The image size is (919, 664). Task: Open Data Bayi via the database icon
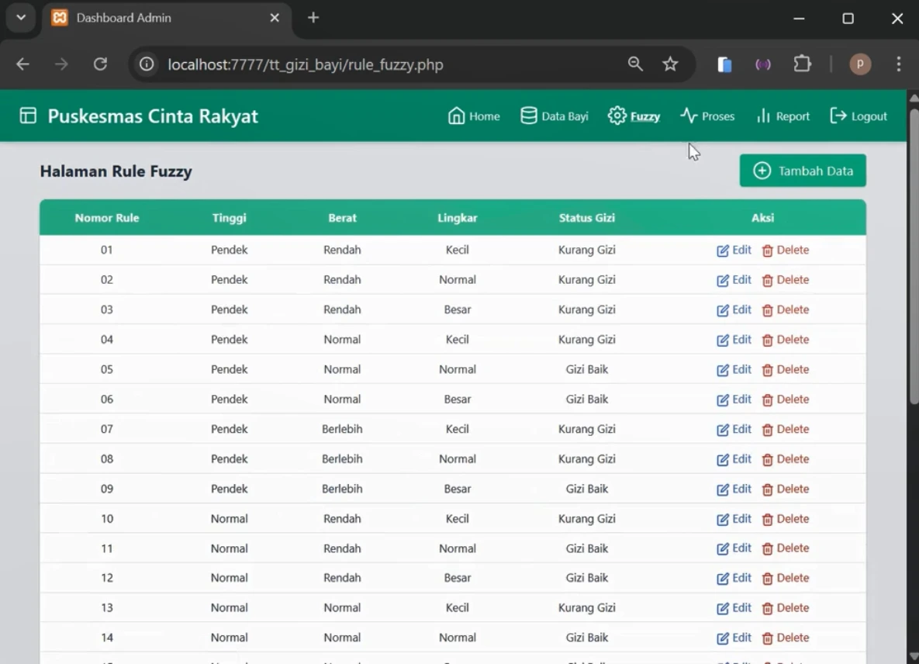coord(528,115)
